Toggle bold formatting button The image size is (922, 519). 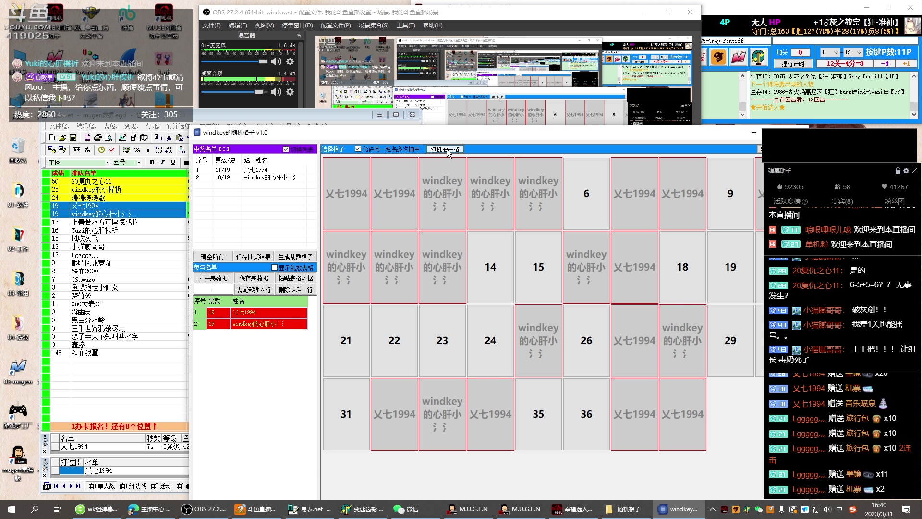pos(152,162)
